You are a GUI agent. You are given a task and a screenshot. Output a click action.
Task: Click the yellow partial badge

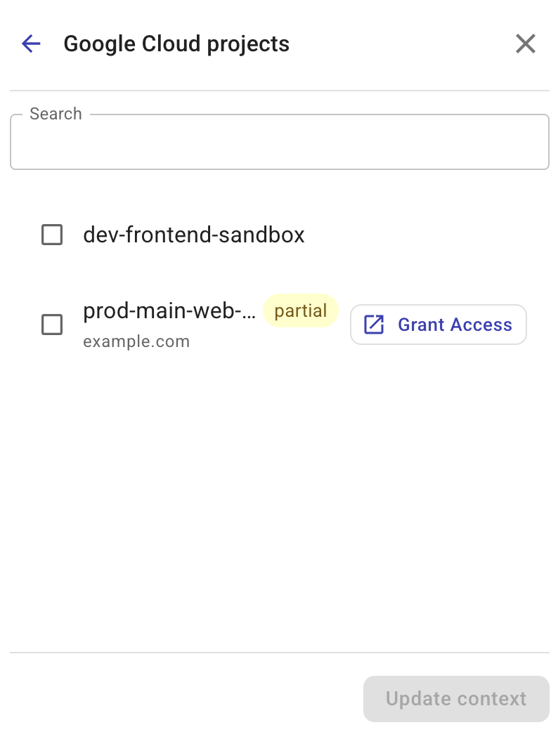[x=301, y=310]
